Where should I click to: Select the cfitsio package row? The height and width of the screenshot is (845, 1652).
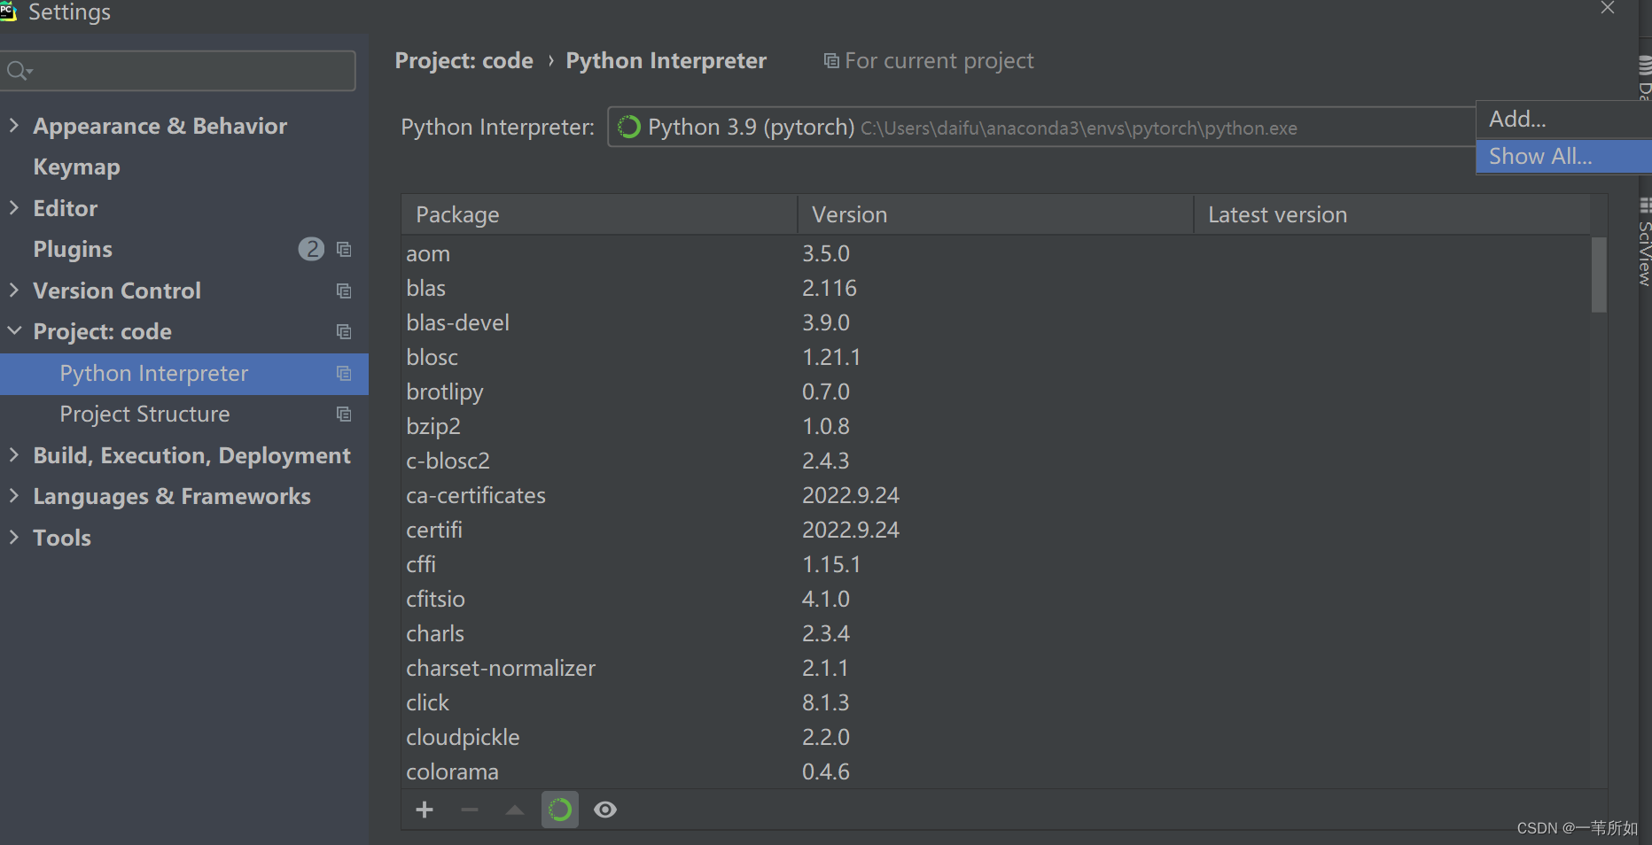pos(996,599)
